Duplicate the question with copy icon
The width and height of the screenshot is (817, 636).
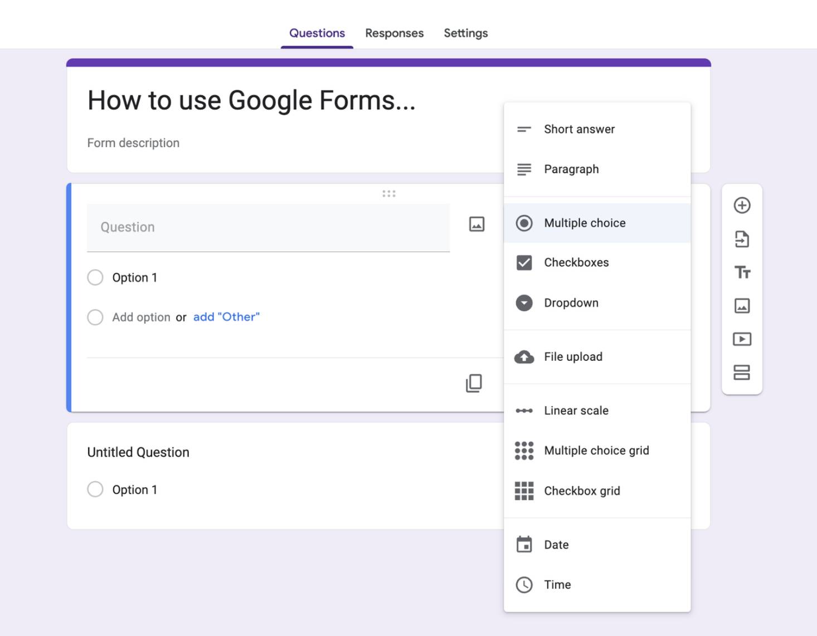474,383
